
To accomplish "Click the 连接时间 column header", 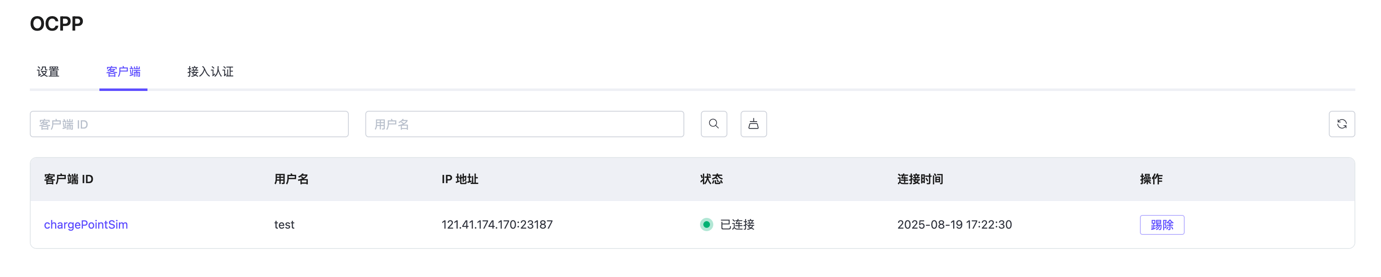I will [920, 179].
